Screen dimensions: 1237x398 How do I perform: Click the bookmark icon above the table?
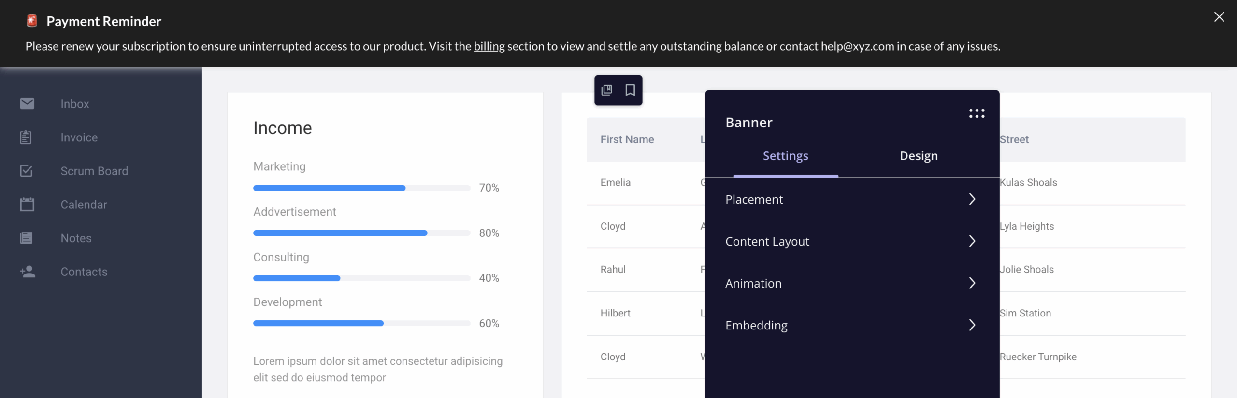[x=631, y=90]
